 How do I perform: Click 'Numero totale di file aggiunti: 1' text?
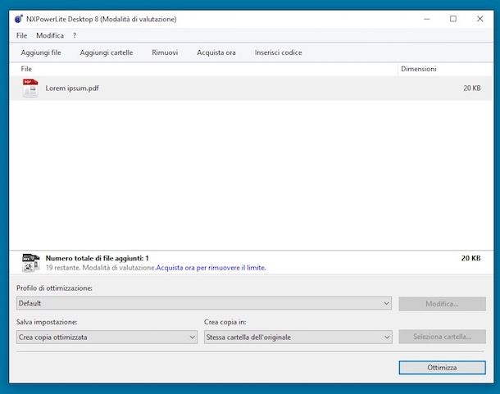97,258
